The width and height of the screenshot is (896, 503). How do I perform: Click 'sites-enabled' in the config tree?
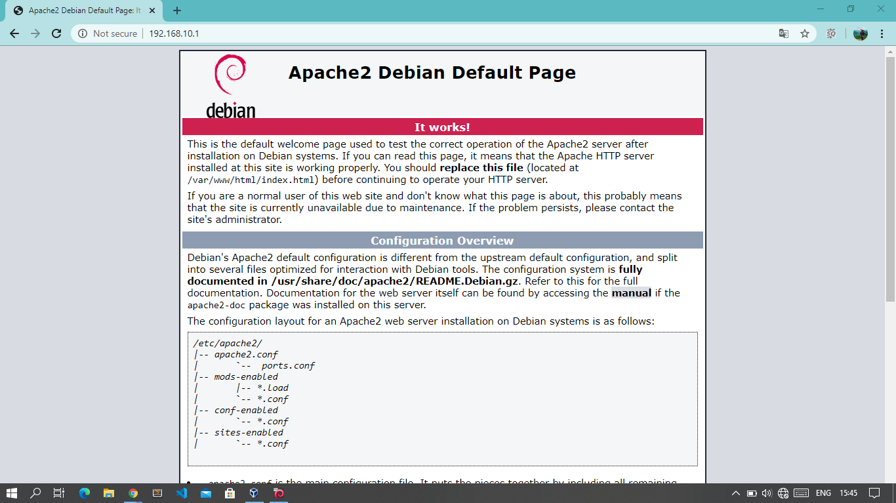point(249,432)
